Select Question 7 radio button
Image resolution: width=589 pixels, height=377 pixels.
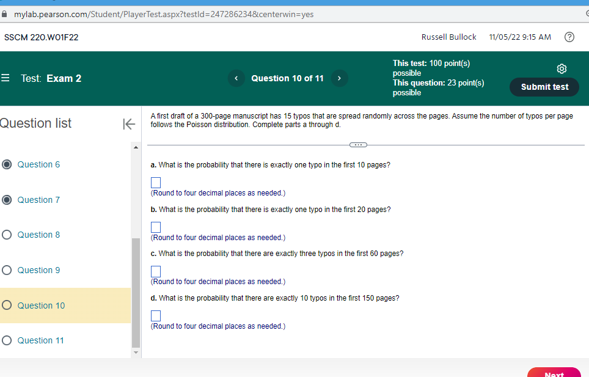click(7, 200)
